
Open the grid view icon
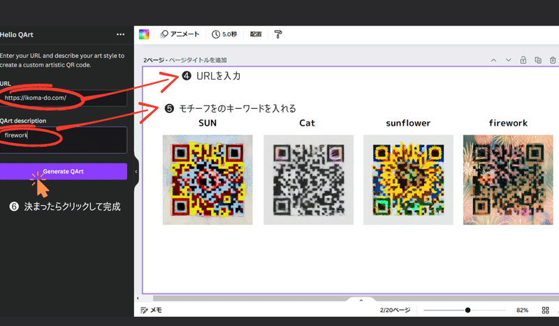coord(546,310)
